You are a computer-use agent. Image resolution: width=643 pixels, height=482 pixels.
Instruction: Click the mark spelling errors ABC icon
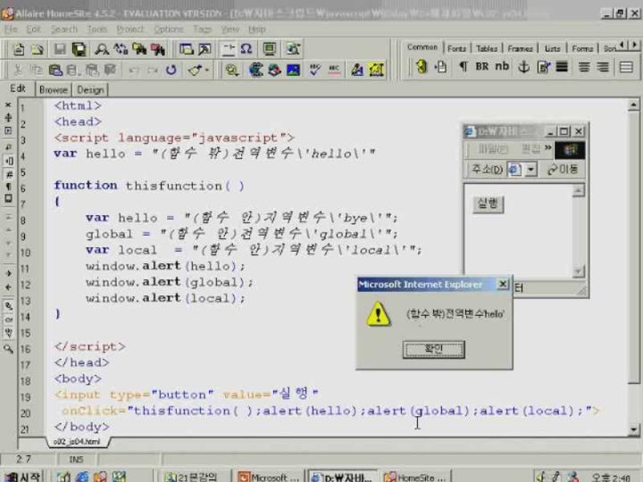click(334, 71)
